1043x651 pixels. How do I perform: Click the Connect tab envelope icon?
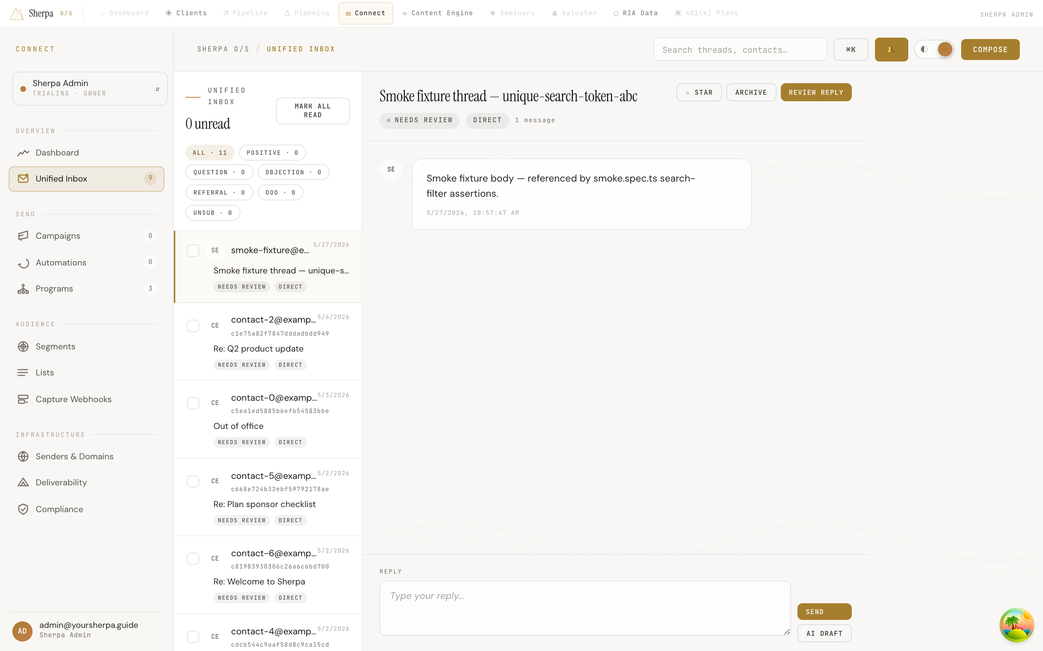coord(348,14)
